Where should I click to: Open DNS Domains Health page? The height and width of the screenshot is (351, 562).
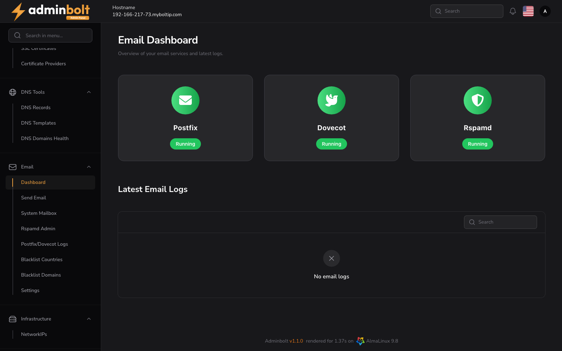pyautogui.click(x=50, y=138)
